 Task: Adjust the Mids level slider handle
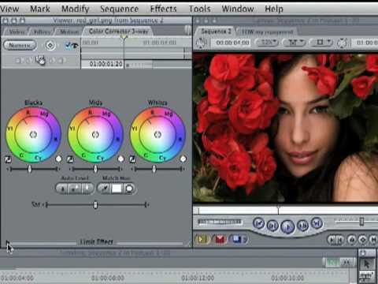coord(95,169)
